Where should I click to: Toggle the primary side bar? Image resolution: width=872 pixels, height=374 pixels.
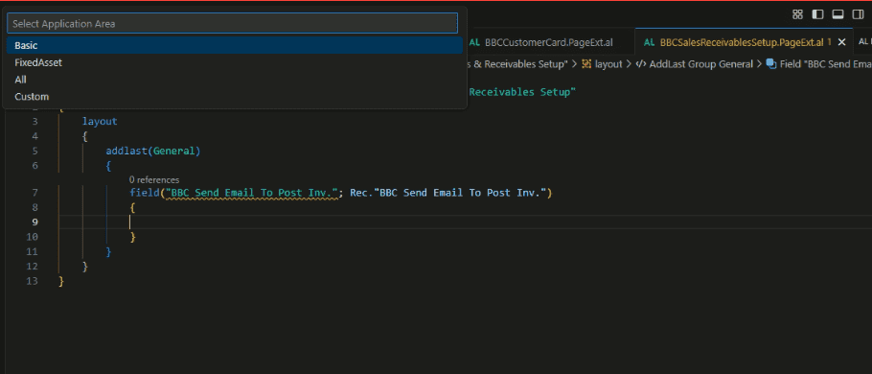click(817, 14)
